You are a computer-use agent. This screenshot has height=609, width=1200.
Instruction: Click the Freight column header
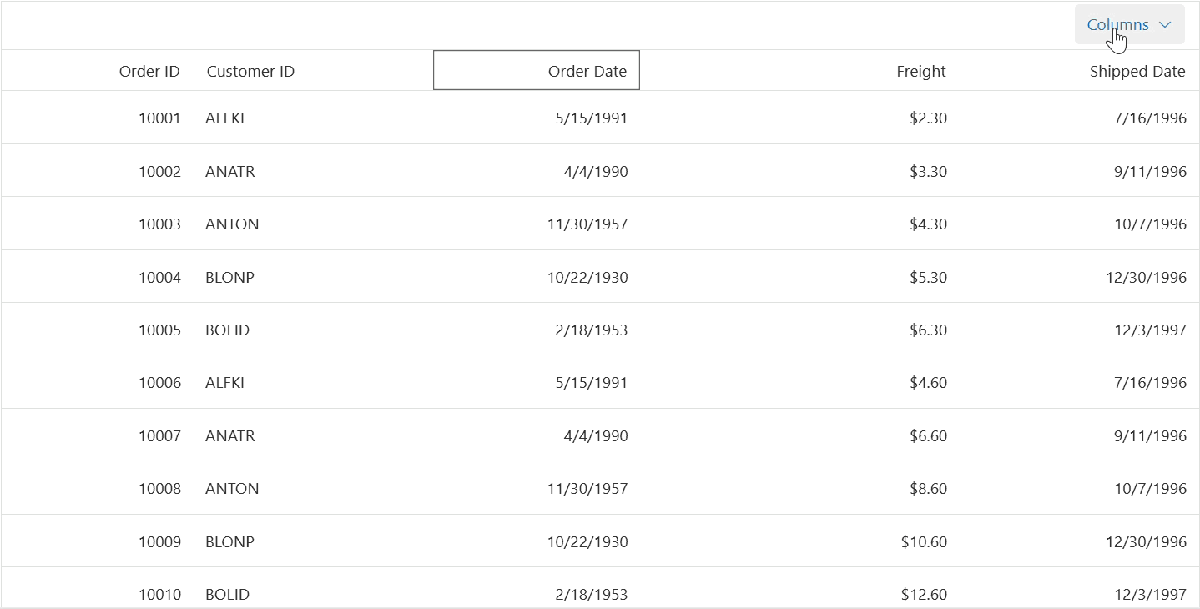point(920,71)
